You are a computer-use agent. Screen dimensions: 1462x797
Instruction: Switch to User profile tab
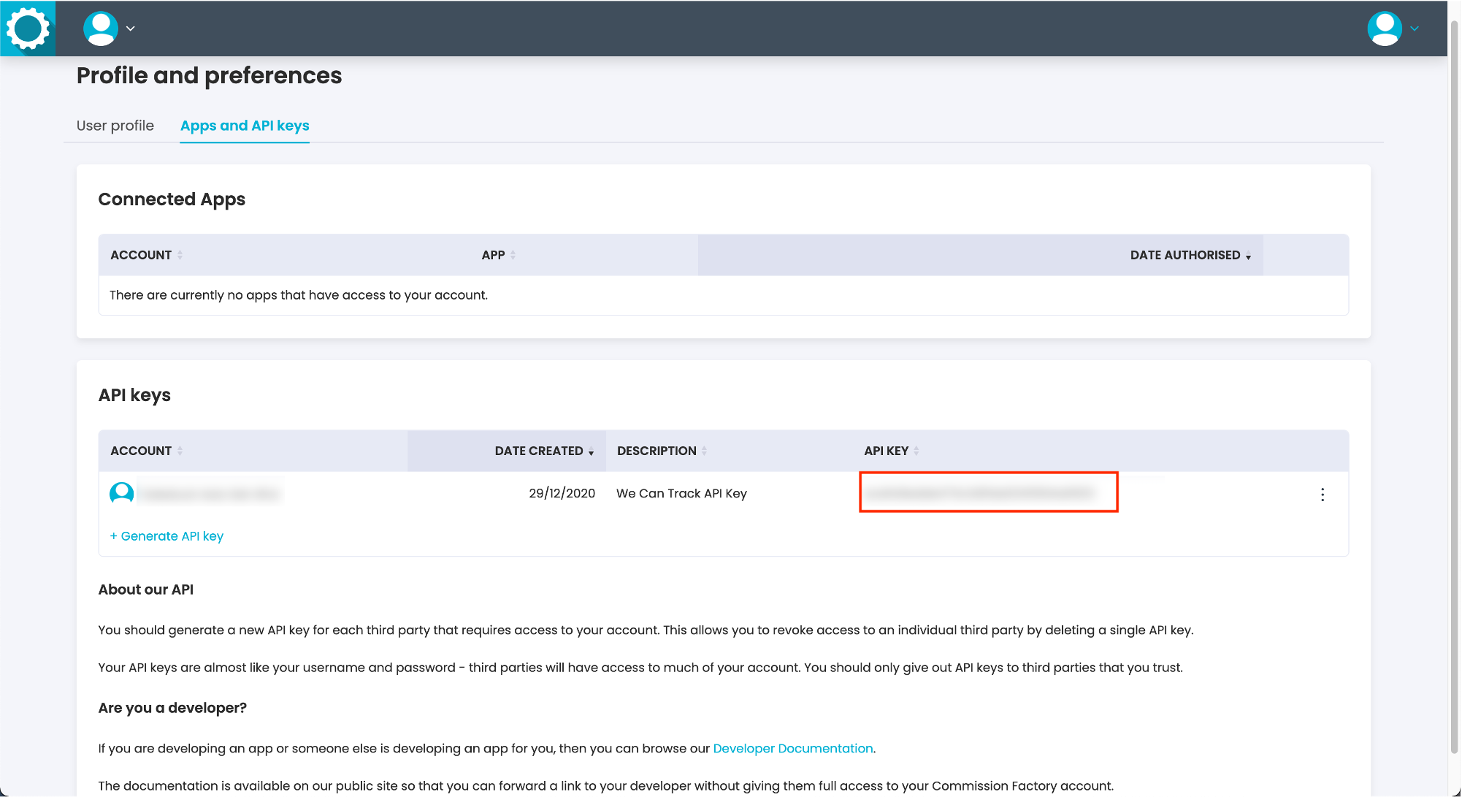point(115,126)
